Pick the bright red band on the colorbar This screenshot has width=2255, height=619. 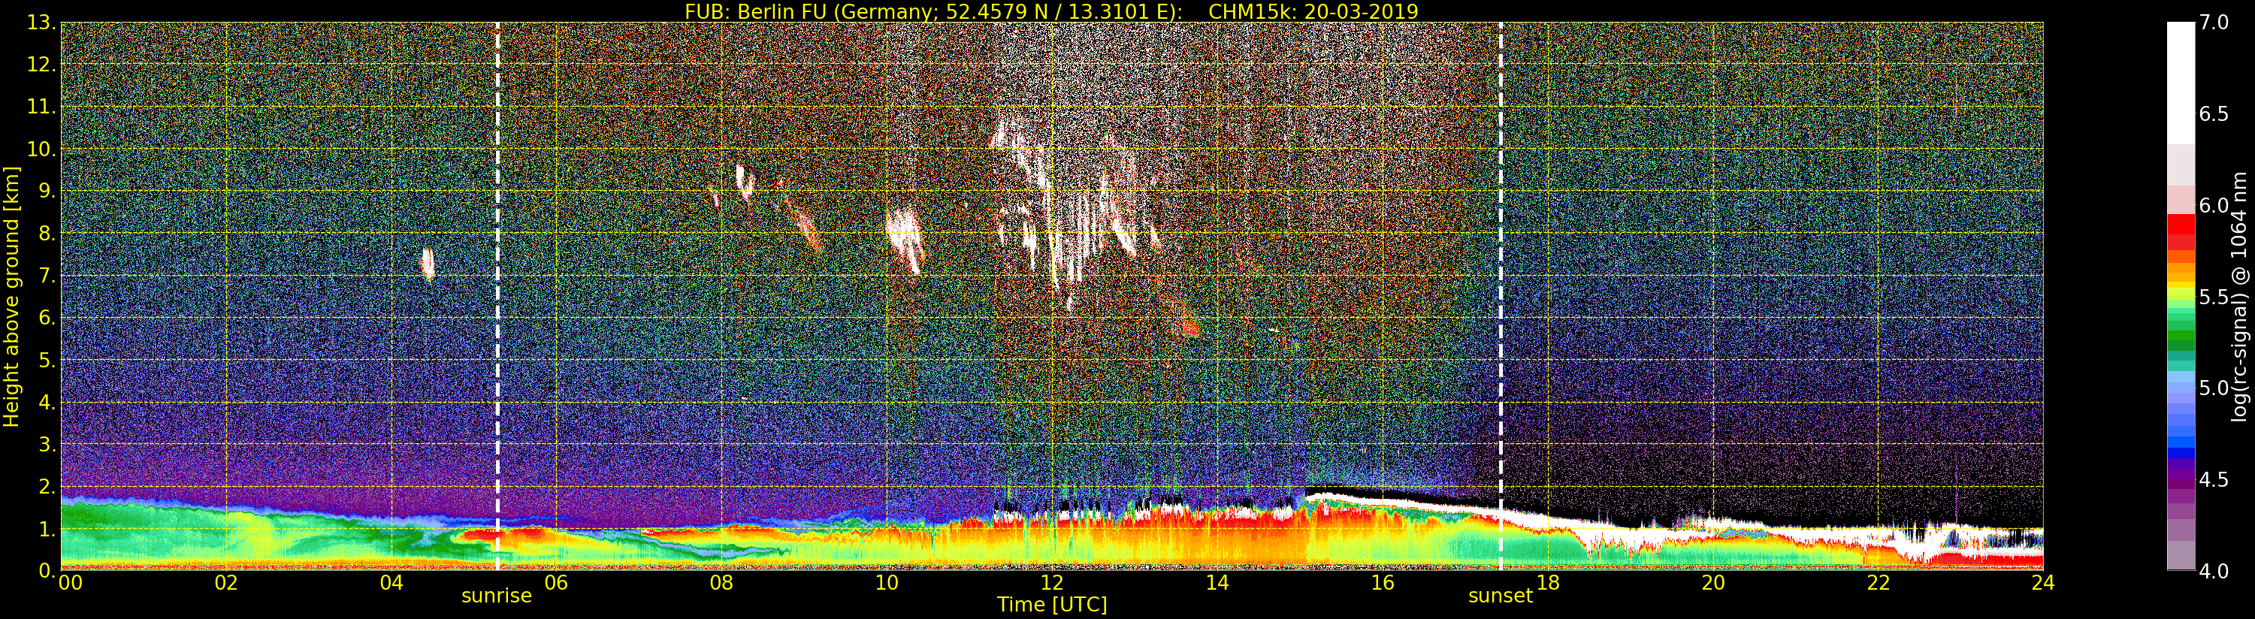[x=2181, y=224]
